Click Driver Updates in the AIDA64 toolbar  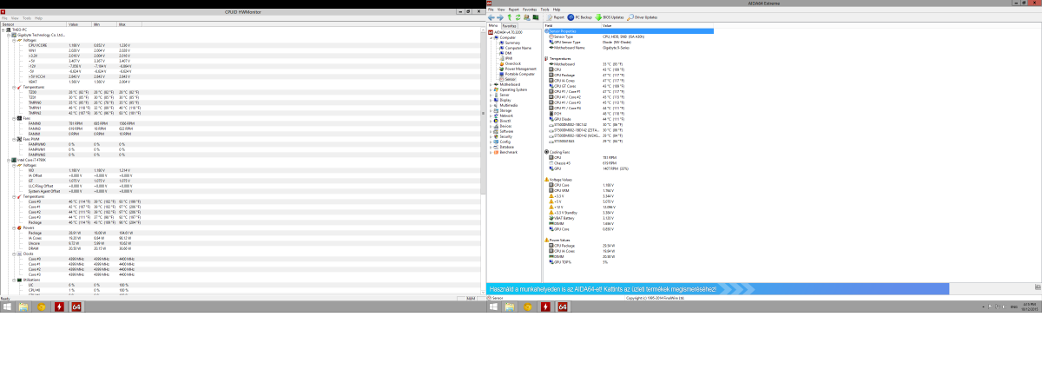(x=643, y=16)
